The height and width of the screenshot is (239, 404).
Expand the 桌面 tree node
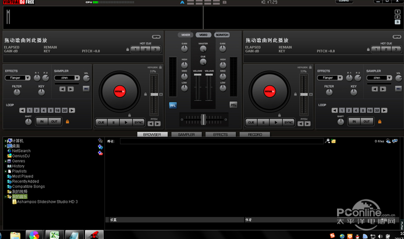[5, 146]
